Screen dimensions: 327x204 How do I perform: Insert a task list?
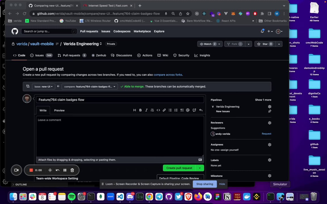182,110
